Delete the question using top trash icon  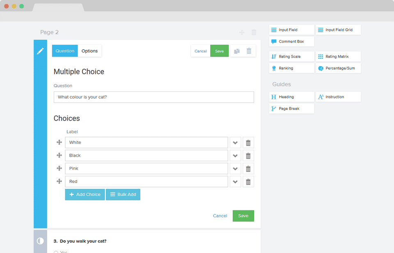tap(249, 51)
